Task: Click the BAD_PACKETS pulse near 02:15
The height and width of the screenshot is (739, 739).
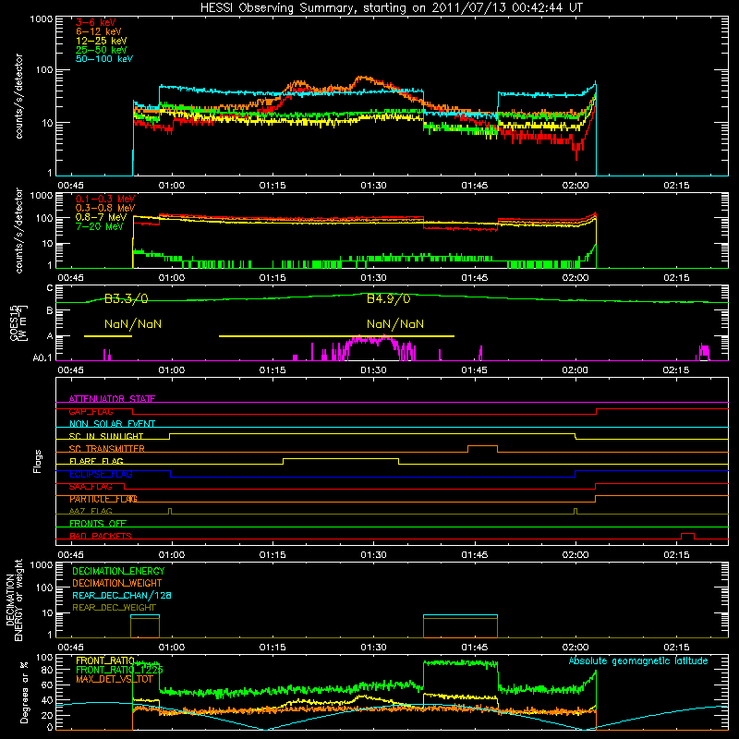Action: pos(687,536)
